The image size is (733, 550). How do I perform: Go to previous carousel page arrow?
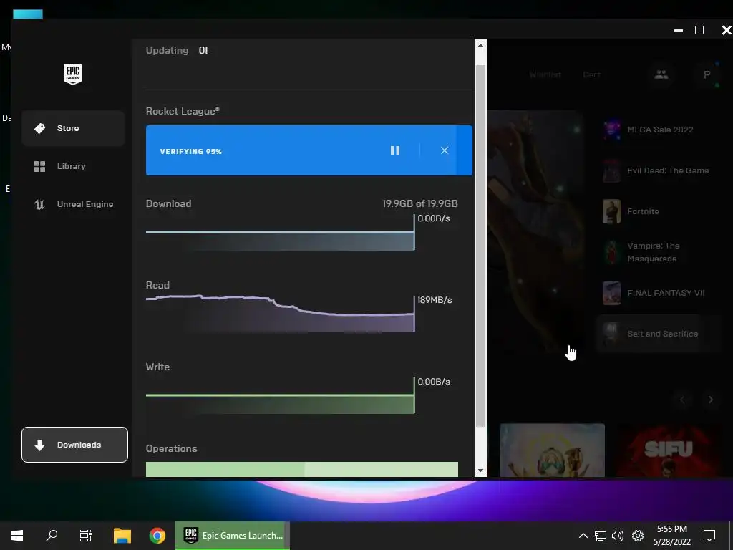coord(682,400)
